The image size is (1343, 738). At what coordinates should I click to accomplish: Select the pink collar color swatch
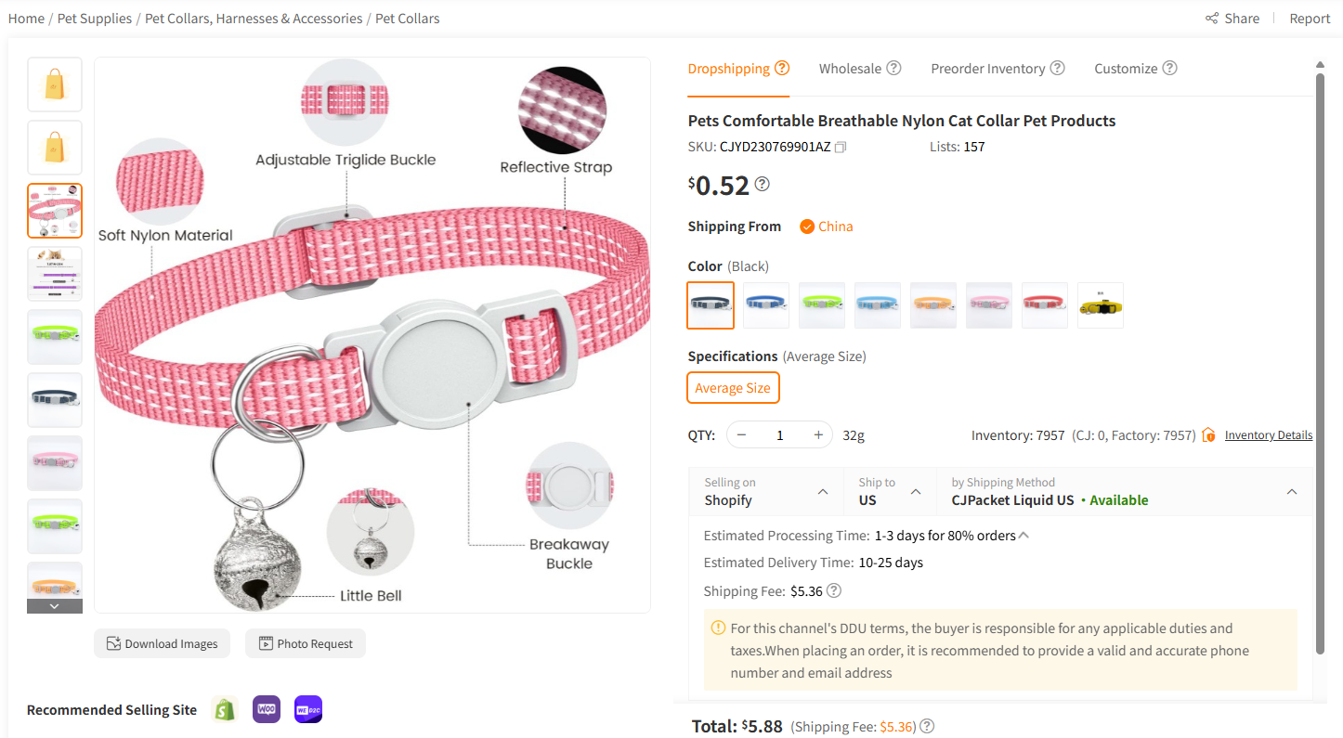click(989, 305)
